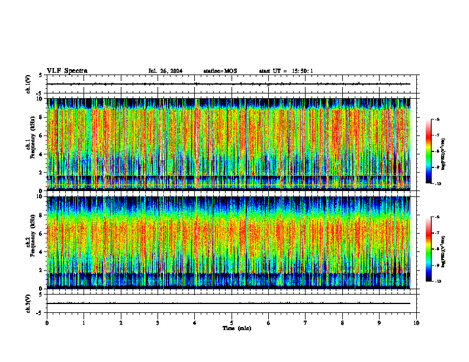This screenshot has height=362, width=469.
Task: Click the "-8" label on ch.1 colorbar
Action: tap(437, 151)
